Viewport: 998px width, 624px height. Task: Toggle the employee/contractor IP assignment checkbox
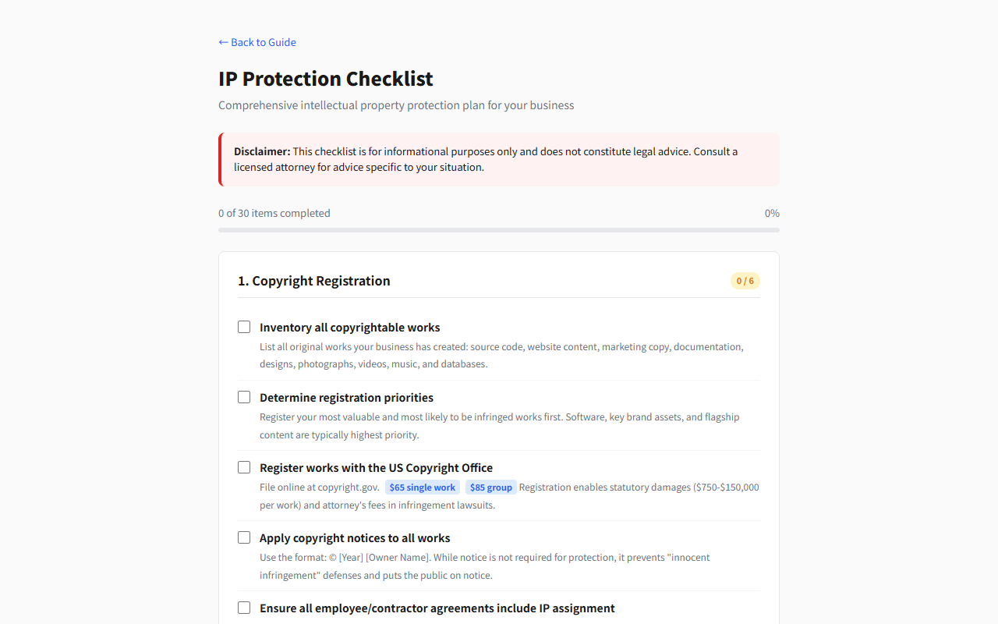click(x=244, y=608)
